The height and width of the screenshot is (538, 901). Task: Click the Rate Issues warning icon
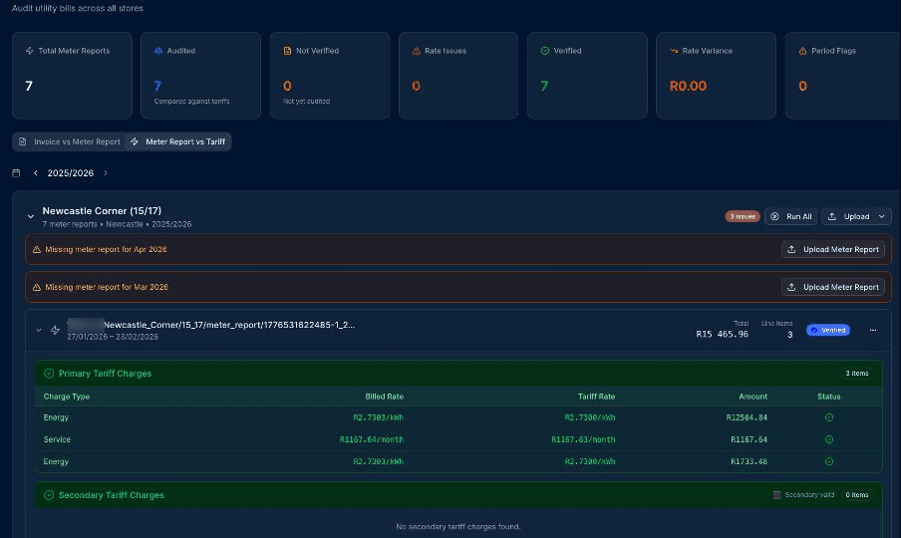[x=416, y=51]
